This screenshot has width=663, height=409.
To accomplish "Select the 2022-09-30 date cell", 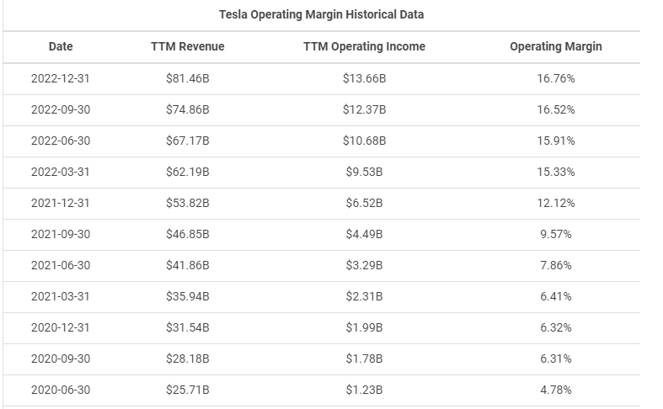I will [x=61, y=110].
